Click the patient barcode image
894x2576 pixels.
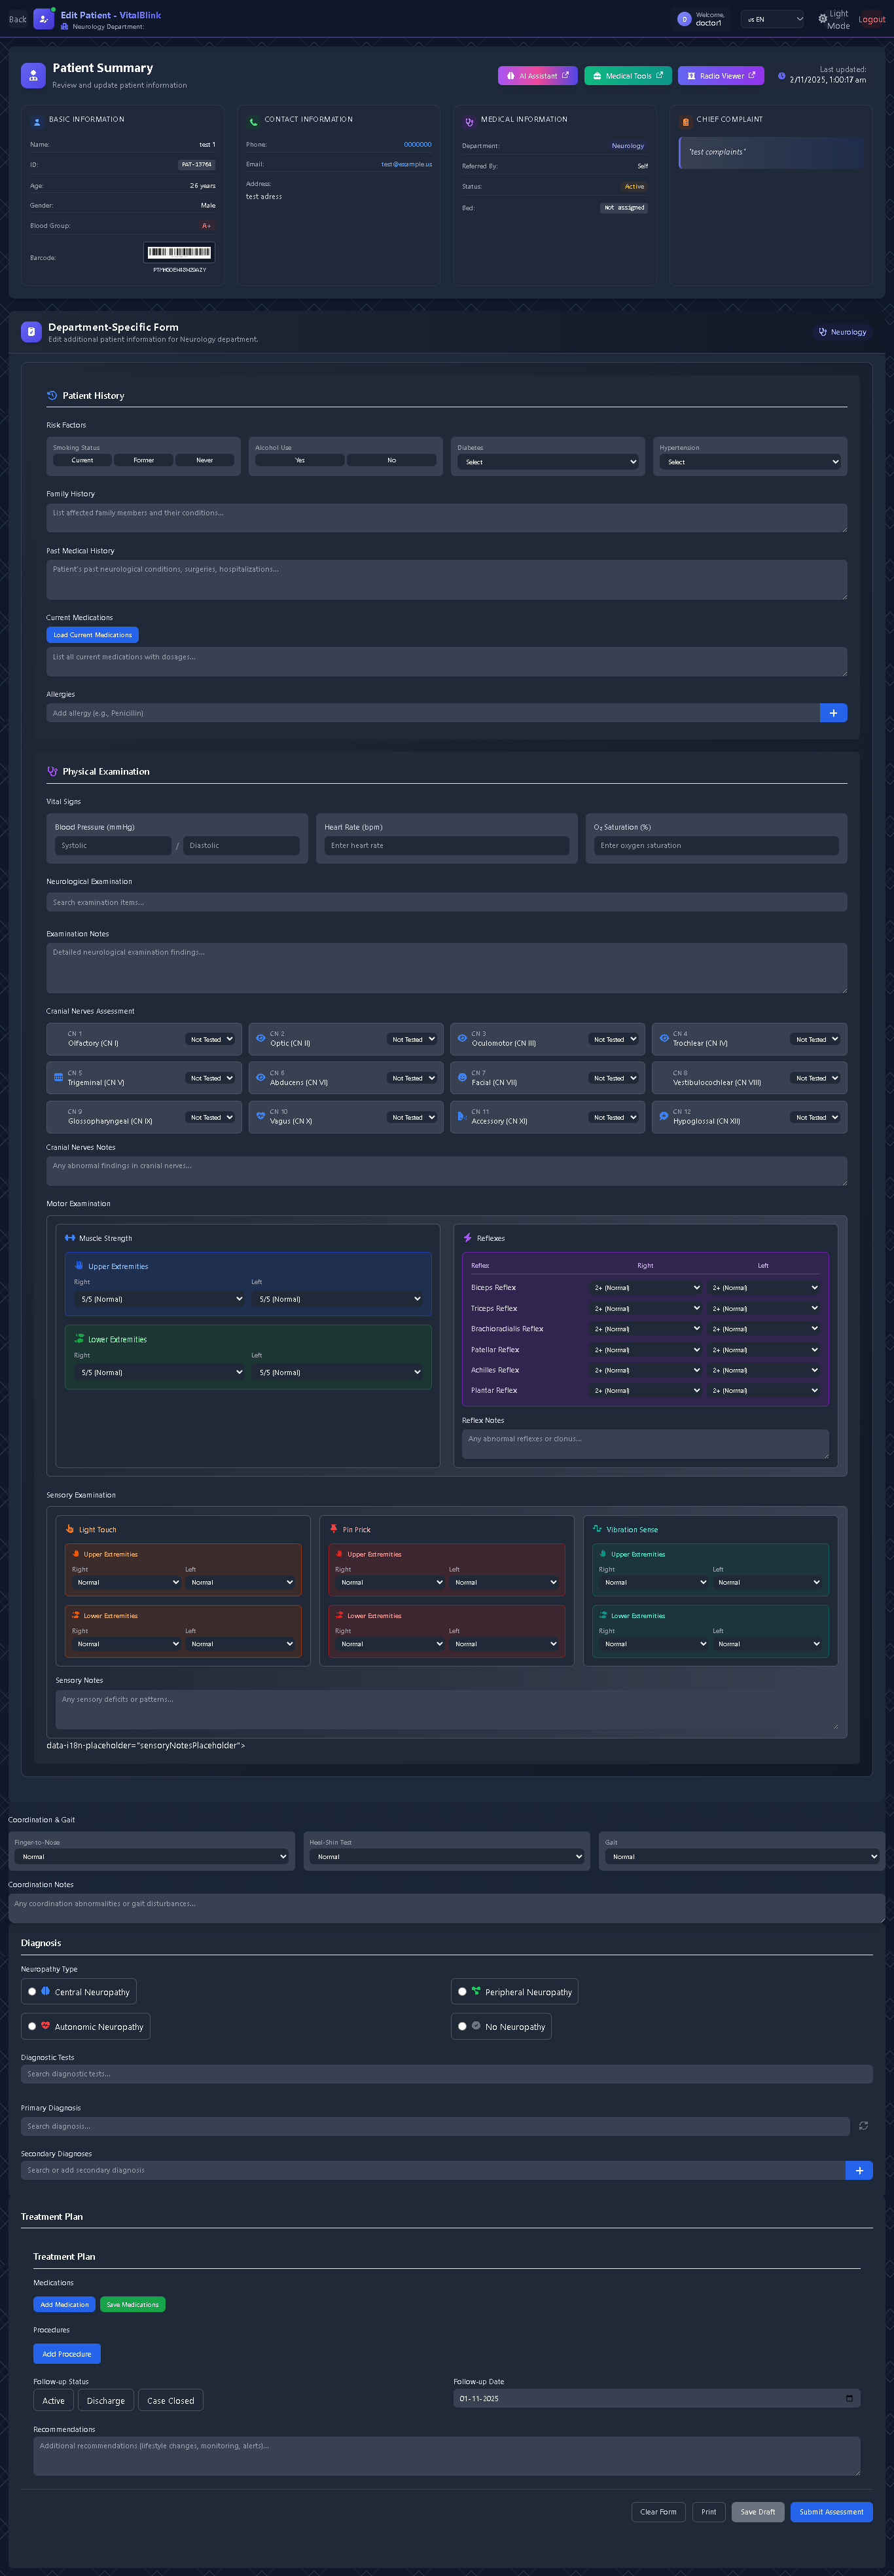click(179, 252)
